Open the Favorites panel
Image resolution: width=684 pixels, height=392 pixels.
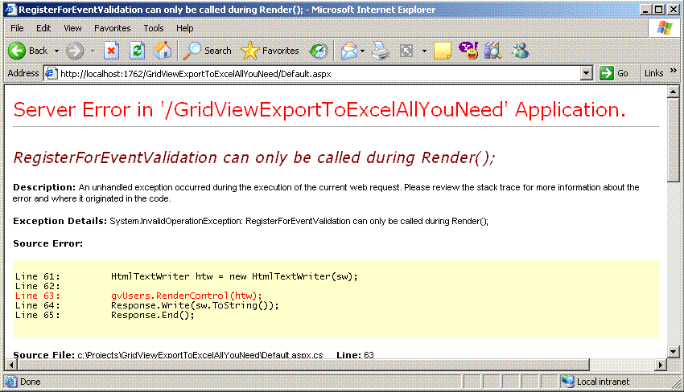pos(270,51)
